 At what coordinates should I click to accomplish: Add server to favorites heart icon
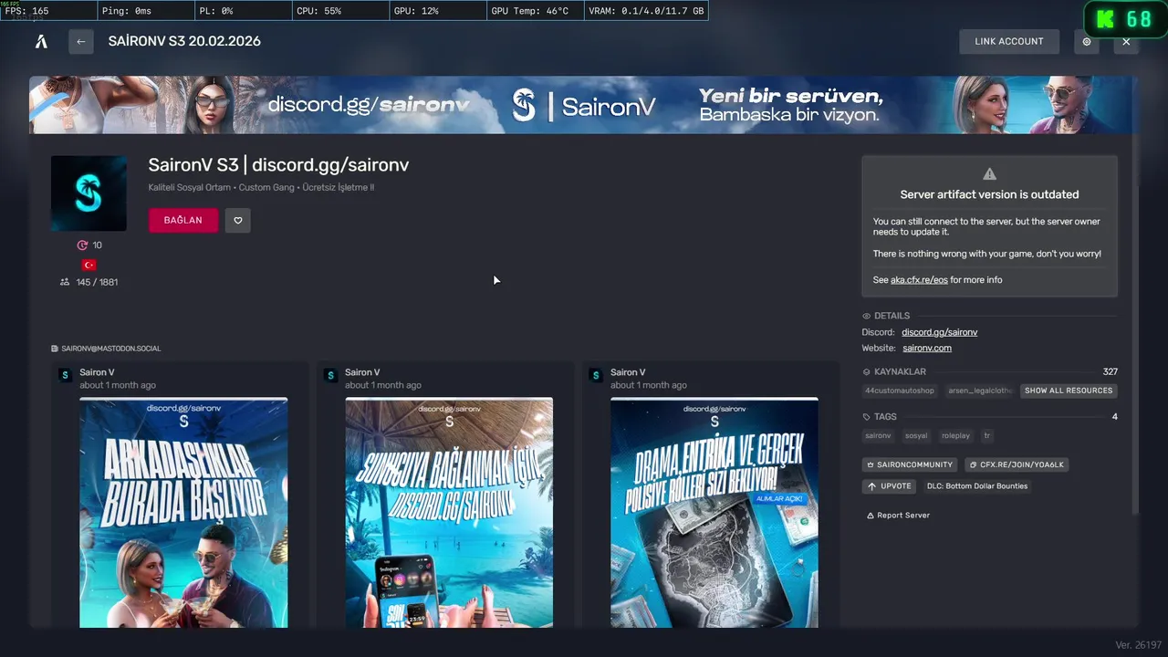[x=238, y=220]
